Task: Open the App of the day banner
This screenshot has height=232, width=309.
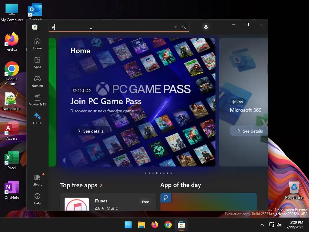Action: tap(209, 202)
